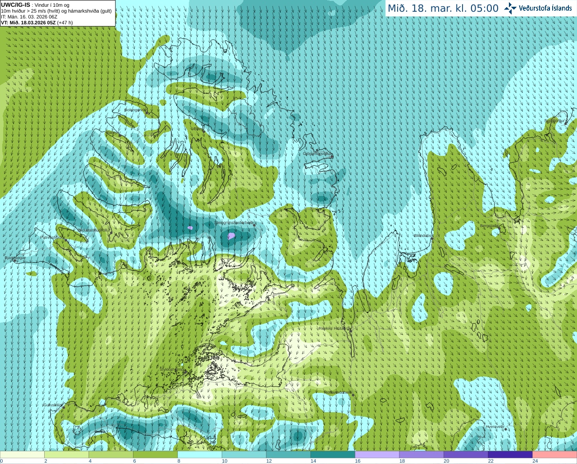This screenshot has width=577, height=464.
Task: Click the '10m hviður > 25 m/s' legend line
Action: pyautogui.click(x=56, y=11)
